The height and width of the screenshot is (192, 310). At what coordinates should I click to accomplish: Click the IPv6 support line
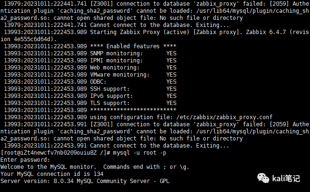pyautogui.click(x=90, y=96)
